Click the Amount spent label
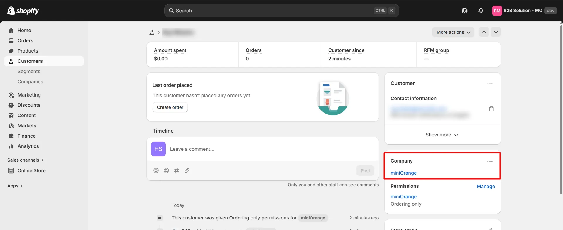This screenshot has height=230, width=563. point(170,50)
